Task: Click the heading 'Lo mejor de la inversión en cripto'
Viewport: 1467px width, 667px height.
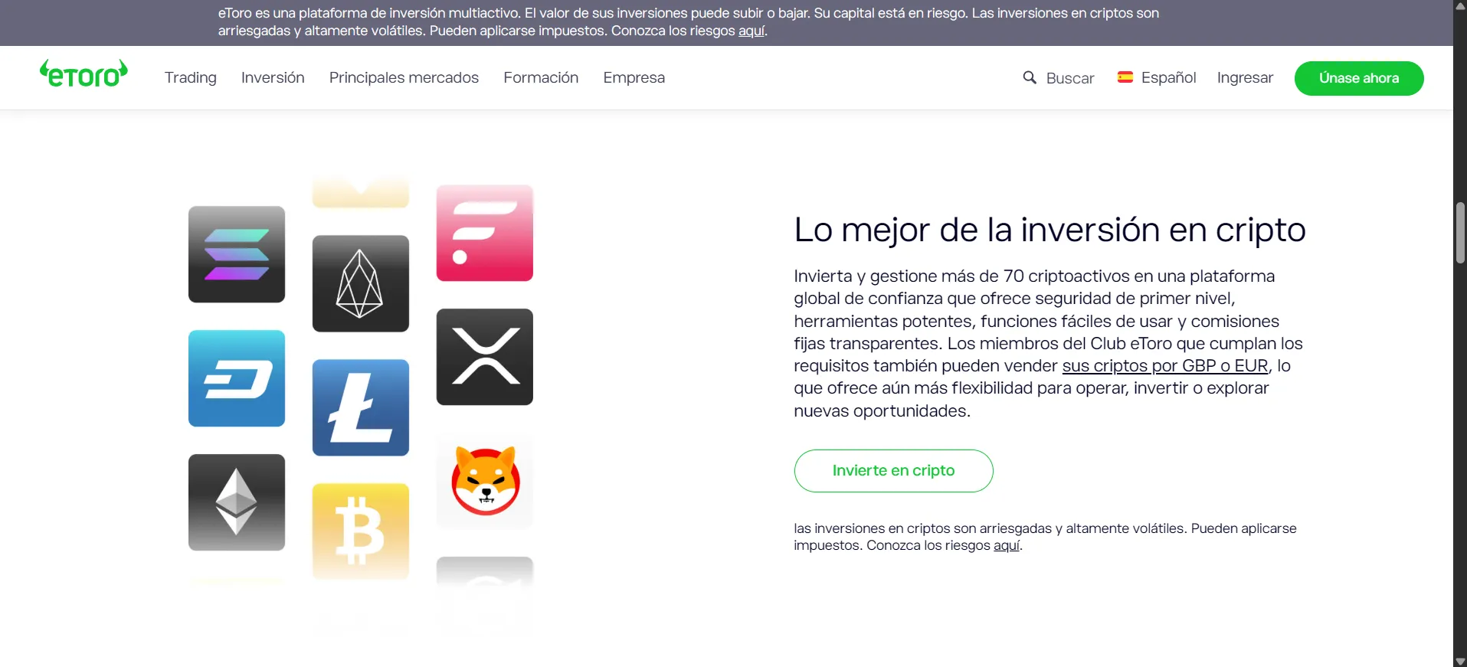Action: point(1049,230)
